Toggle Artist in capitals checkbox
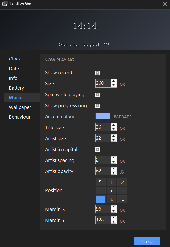The image size is (170, 247). (x=98, y=150)
